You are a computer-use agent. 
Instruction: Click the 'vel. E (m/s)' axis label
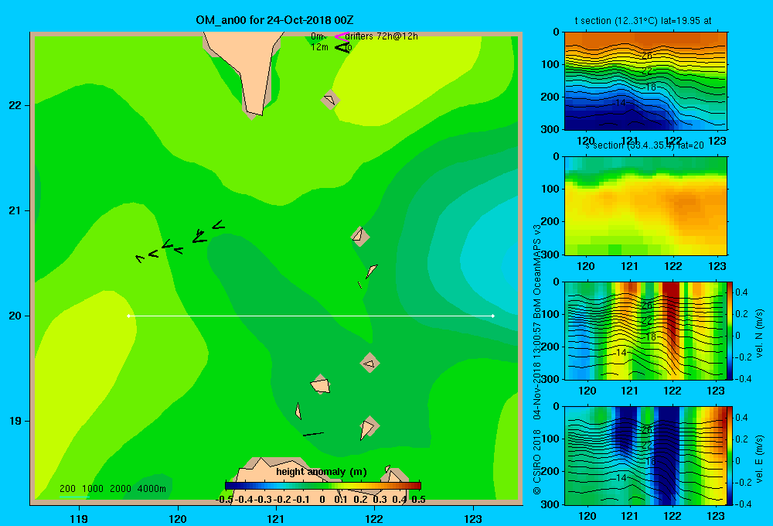pyautogui.click(x=760, y=459)
